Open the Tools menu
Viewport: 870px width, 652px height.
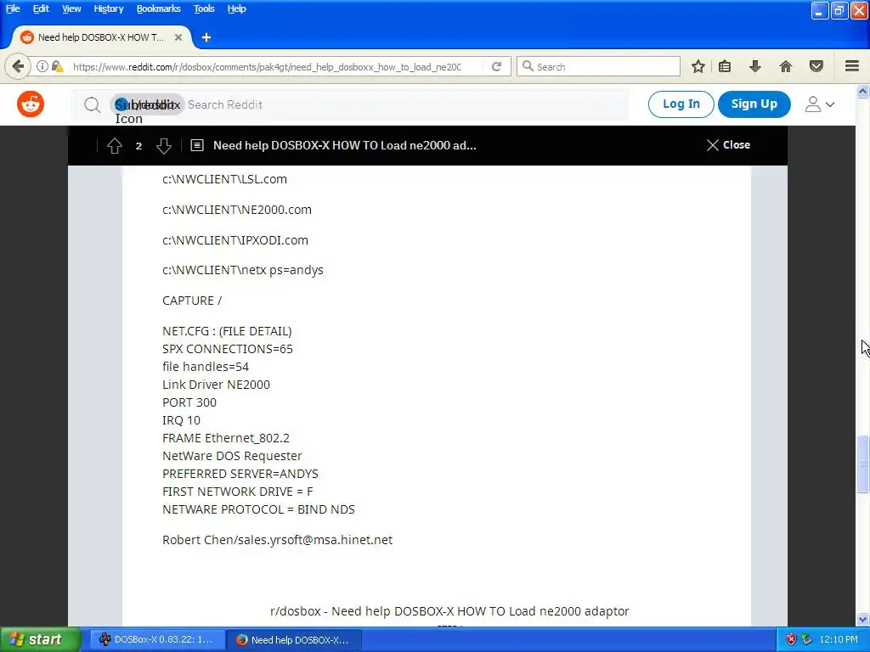204,8
